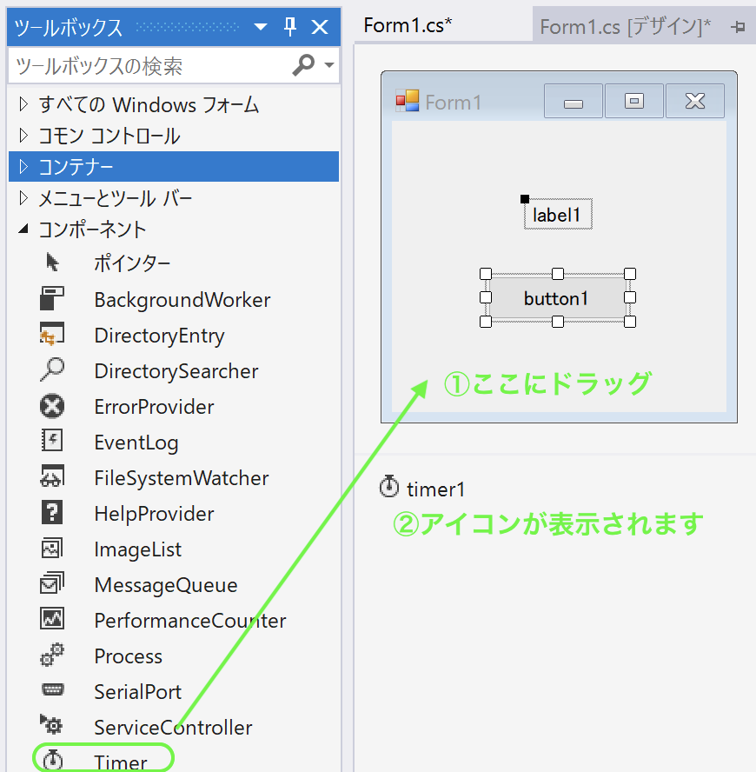This screenshot has width=756, height=772.
Task: Open the toolbox window position dropdown
Action: tap(261, 27)
